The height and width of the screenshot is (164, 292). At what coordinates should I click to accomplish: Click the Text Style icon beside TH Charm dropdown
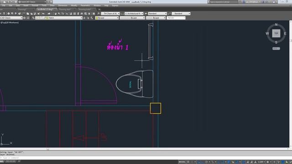click(99, 14)
